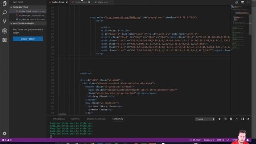Open Source Control view in activity bar
This screenshot has width=256, height=144.
pos(4,22)
